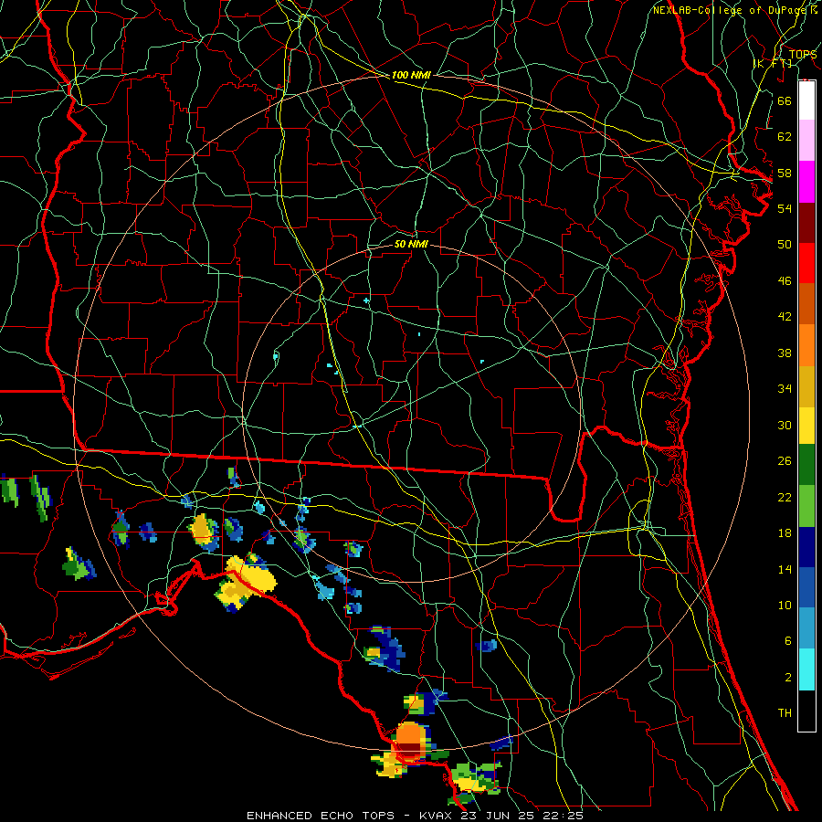Pick the magenta color block in the legend
Viewport: 822px width, 822px height.
click(806, 182)
